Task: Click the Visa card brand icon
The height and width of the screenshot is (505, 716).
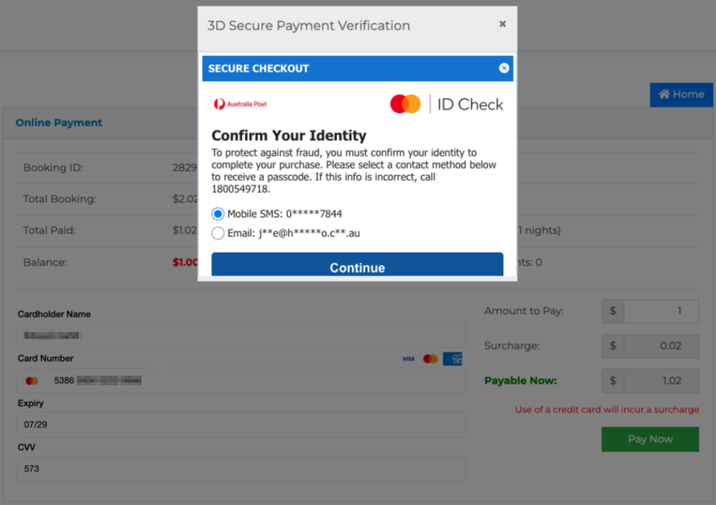Action: [x=408, y=359]
